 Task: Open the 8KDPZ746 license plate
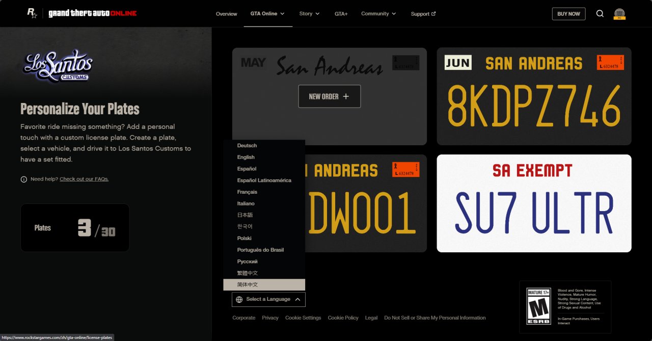coord(534,96)
